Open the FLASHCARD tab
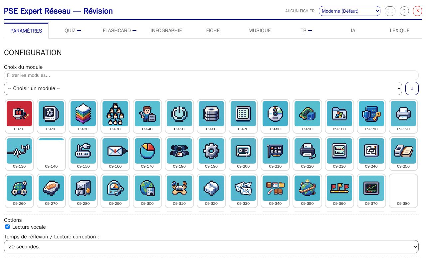The width and height of the screenshot is (426, 266). (119, 31)
